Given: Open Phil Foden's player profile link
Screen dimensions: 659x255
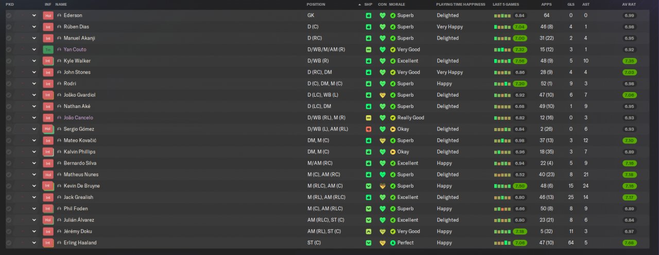Looking at the screenshot, I should point(76,209).
